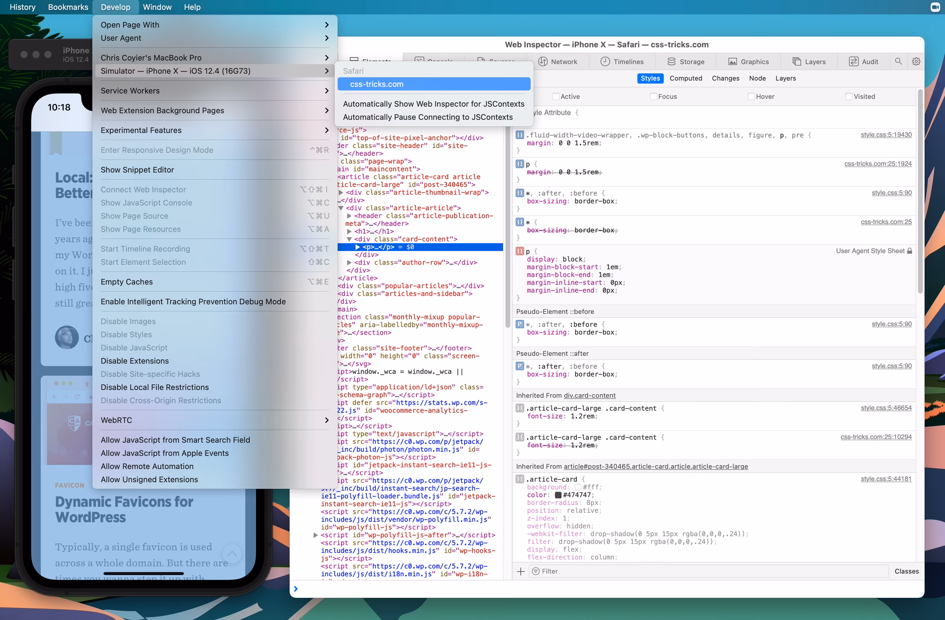Open the style.css:19430 source link
The width and height of the screenshot is (945, 620).
886,134
